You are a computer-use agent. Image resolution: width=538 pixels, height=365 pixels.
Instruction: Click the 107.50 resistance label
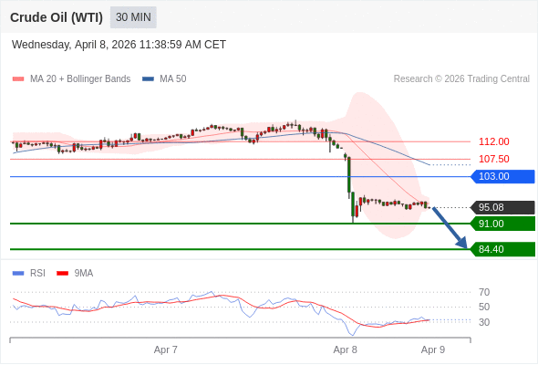(493, 159)
